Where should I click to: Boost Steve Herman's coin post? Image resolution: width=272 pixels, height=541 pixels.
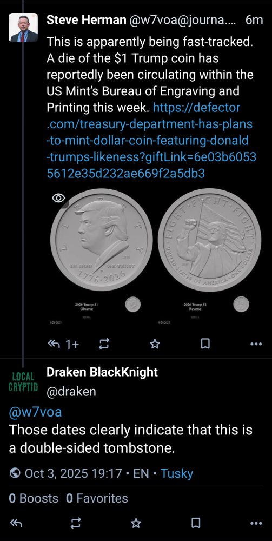(104, 344)
